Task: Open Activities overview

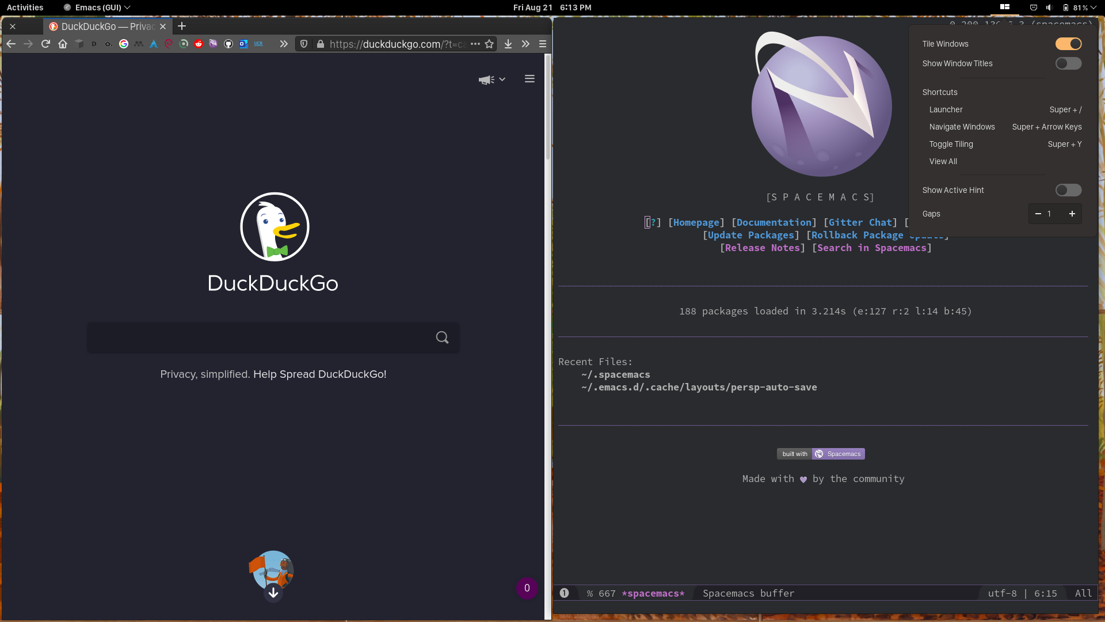Action: point(25,7)
